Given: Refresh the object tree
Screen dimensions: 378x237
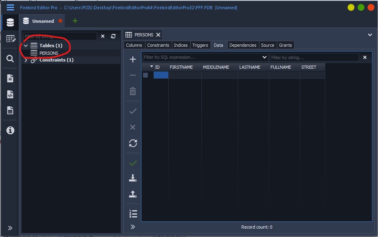Looking at the screenshot, I should tap(113, 36).
